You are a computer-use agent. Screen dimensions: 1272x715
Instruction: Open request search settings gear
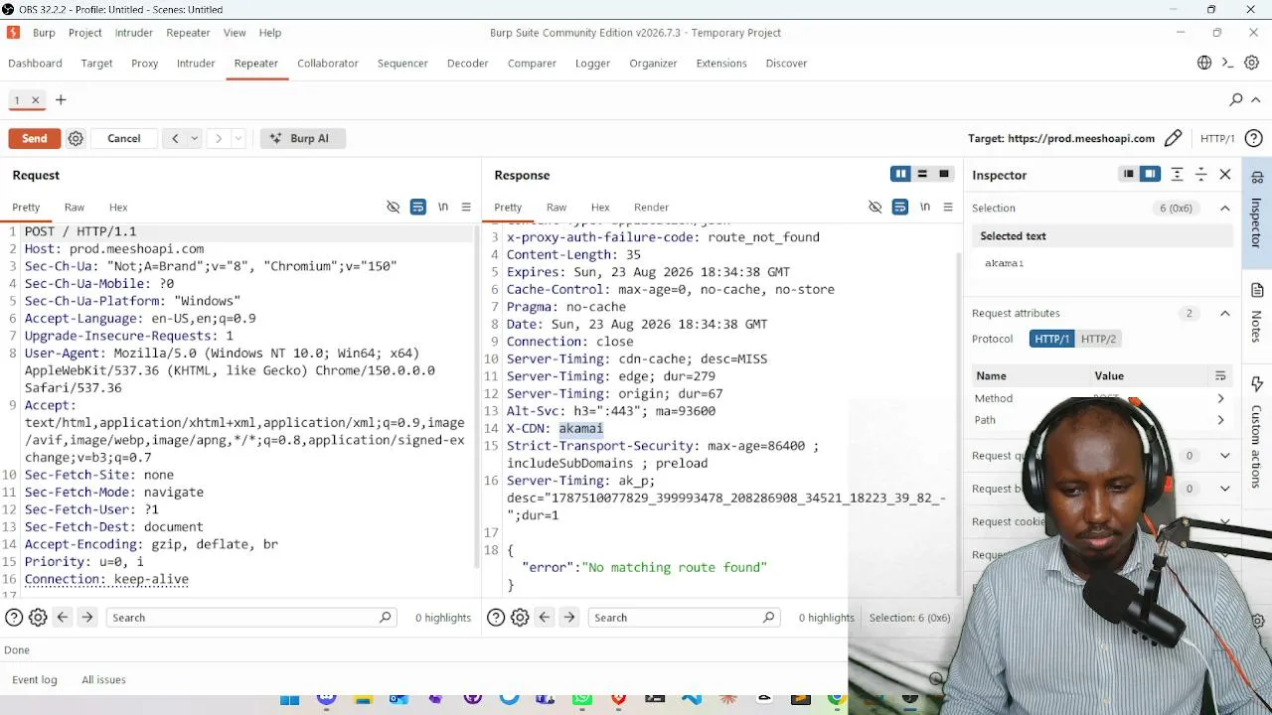pos(38,618)
